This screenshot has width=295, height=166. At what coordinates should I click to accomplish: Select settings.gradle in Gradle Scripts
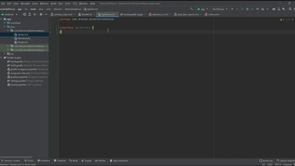point(18,81)
